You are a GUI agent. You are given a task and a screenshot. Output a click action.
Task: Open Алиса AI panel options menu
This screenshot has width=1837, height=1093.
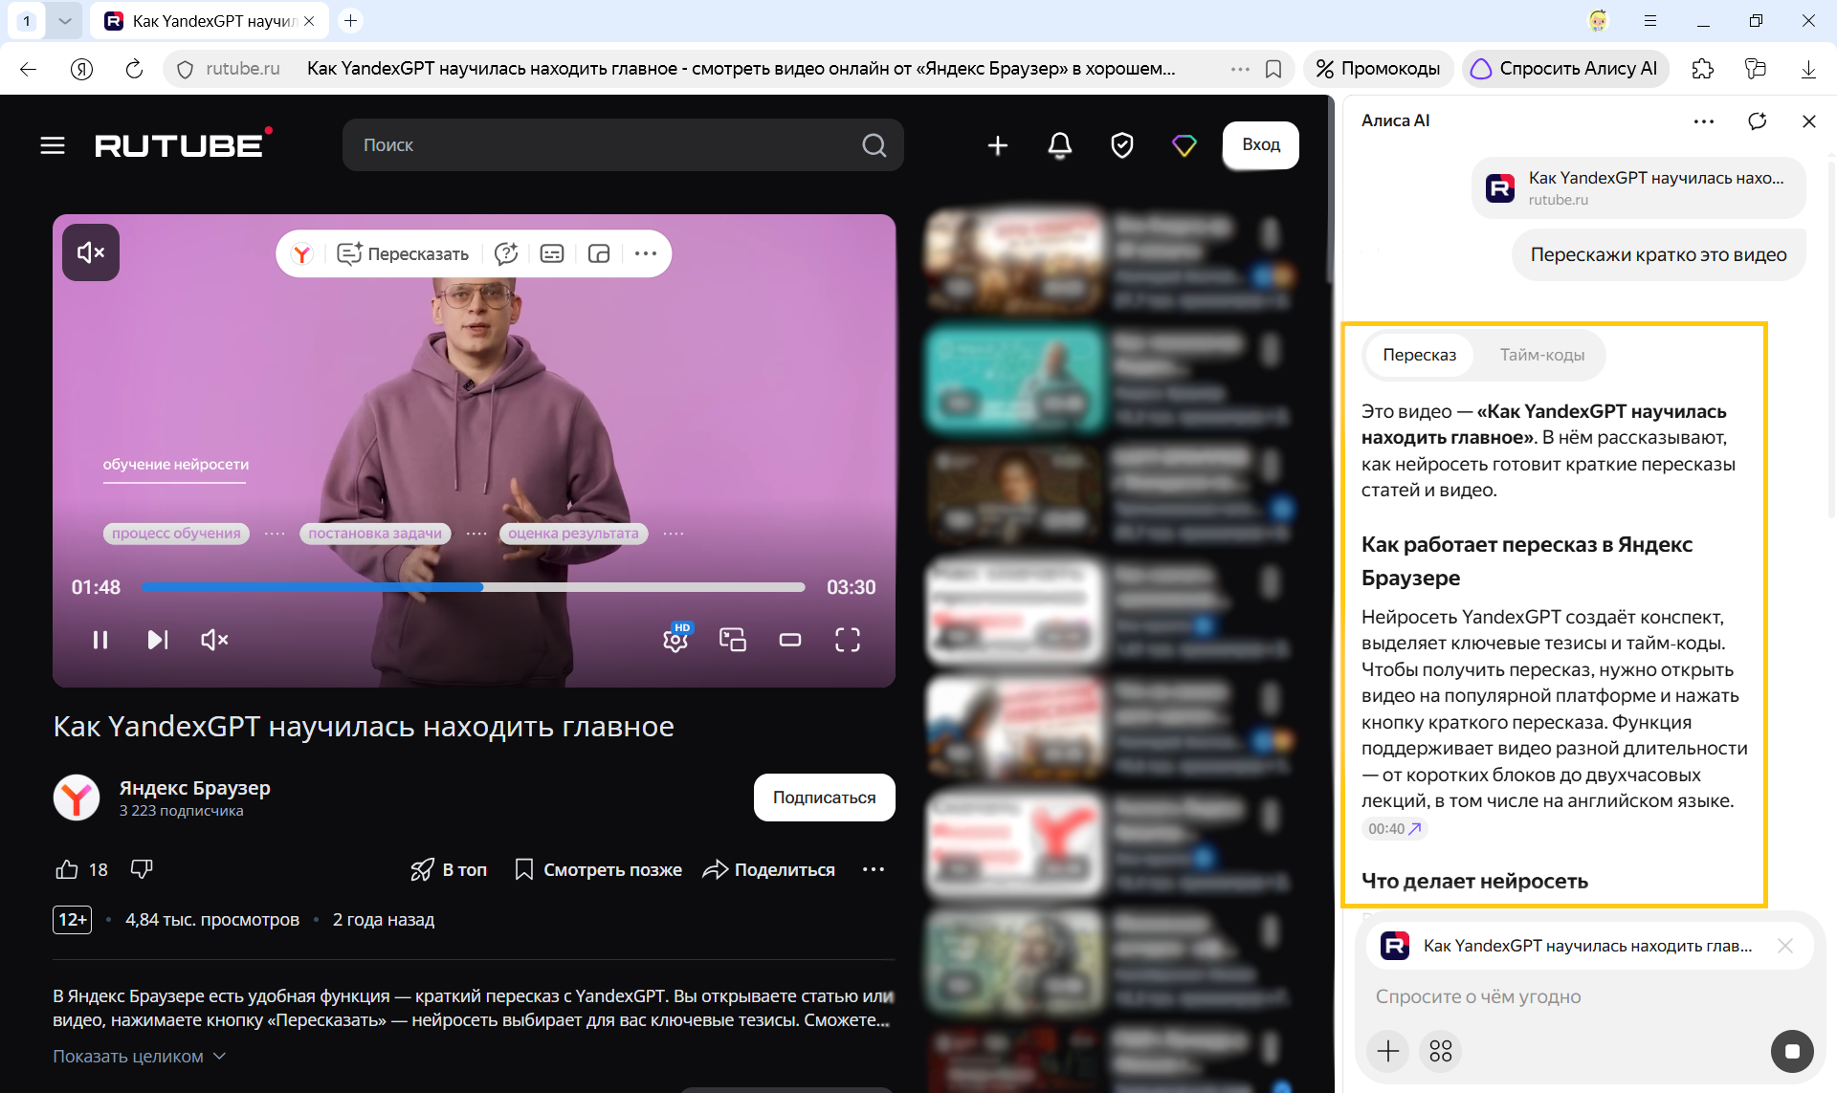1704,121
